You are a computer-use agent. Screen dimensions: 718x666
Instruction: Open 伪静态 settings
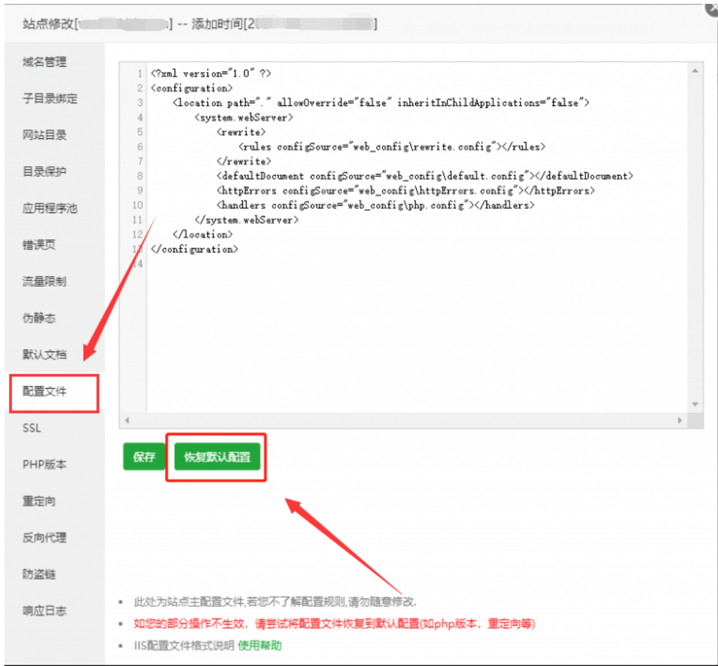click(39, 318)
